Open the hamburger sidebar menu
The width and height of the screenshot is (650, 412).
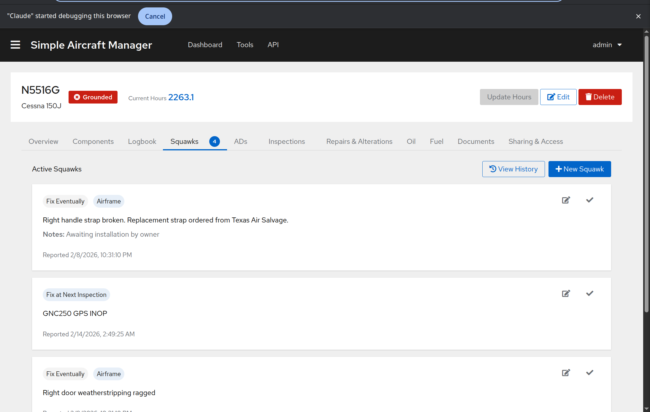15,45
